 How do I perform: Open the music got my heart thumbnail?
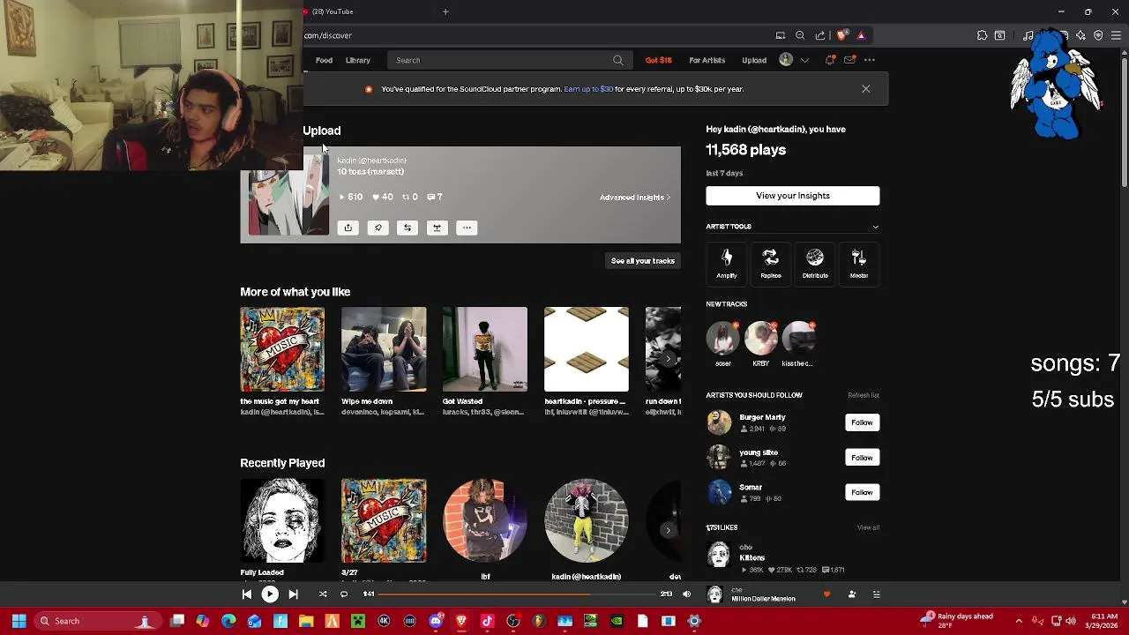click(x=282, y=349)
